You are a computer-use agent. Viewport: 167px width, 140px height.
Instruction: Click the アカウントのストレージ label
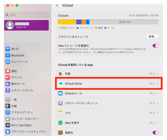tap(73, 37)
